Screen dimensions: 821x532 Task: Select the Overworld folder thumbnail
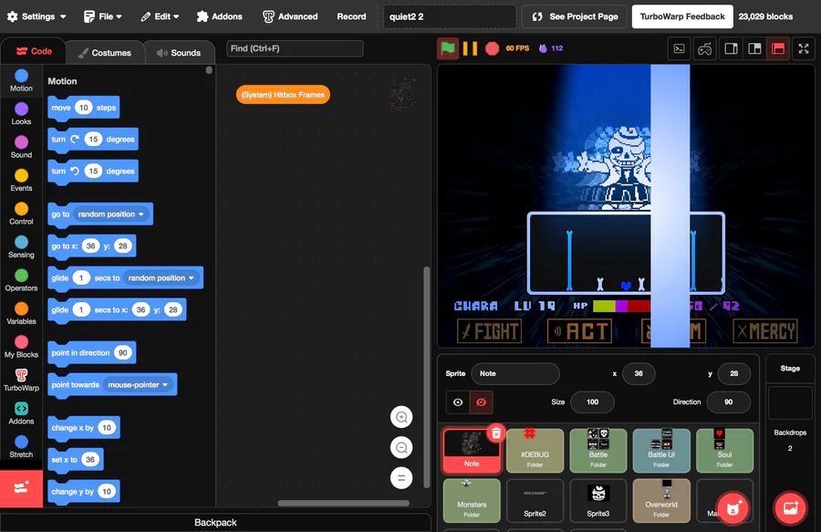(661, 501)
